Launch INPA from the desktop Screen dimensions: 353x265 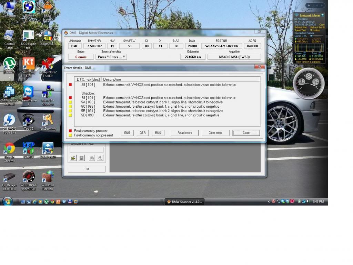point(29,6)
